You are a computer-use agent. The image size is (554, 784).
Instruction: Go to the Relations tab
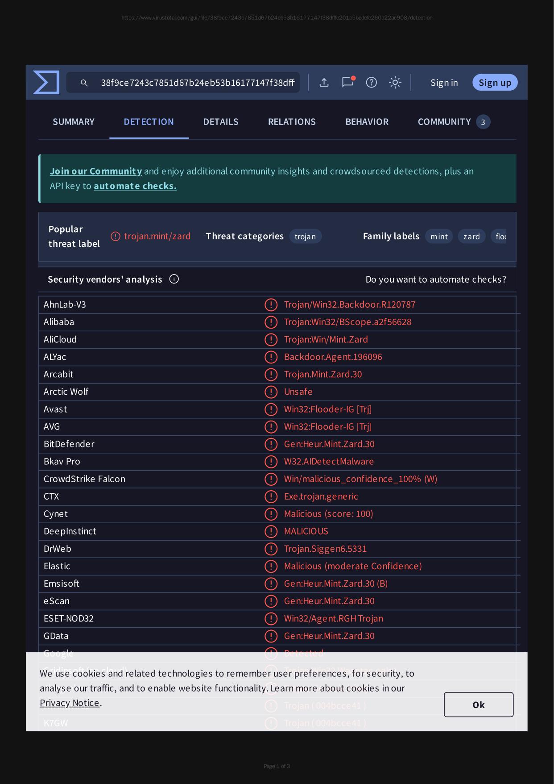[292, 122]
